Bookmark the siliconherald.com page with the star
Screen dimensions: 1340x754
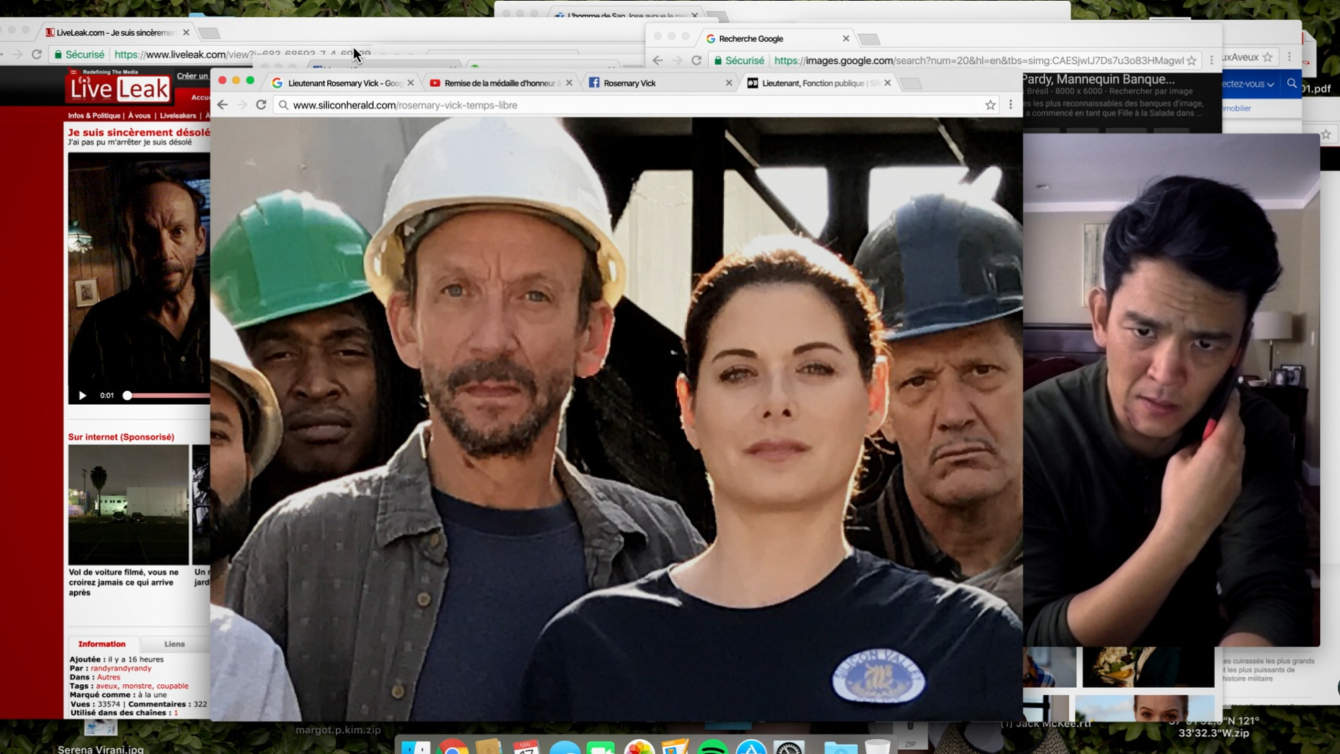[x=990, y=105]
